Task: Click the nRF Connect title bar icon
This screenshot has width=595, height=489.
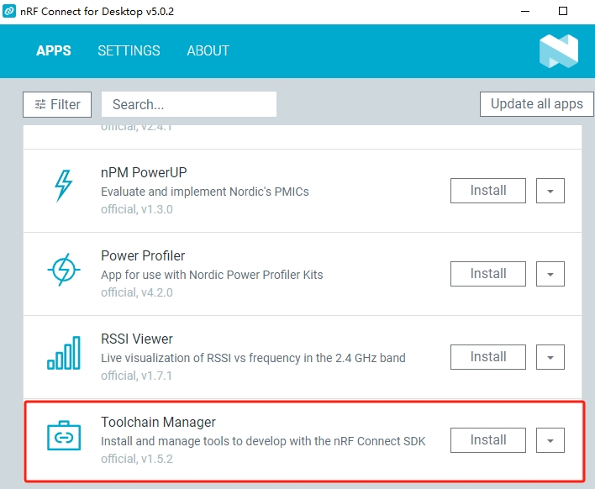Action: tap(9, 11)
